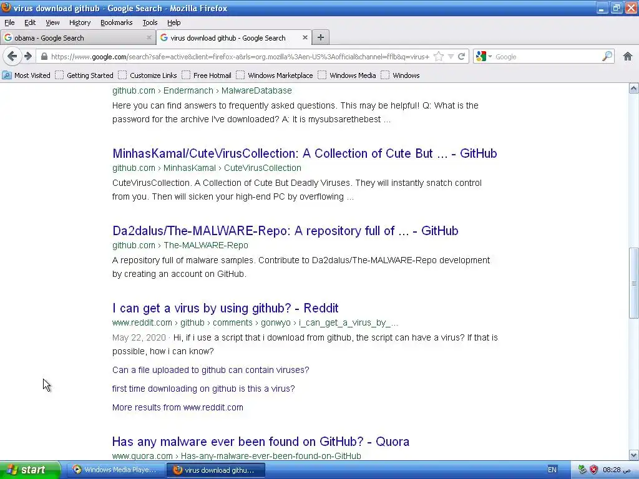Click the github.com MinhasKamal CuteVirusCollection breadcrumb
This screenshot has width=639, height=479.
click(207, 168)
